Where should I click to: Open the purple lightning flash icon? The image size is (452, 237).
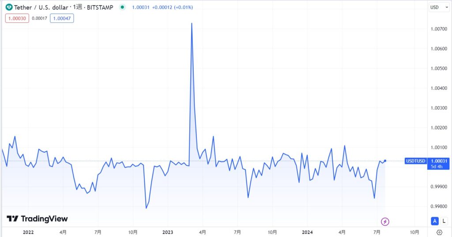(385, 222)
